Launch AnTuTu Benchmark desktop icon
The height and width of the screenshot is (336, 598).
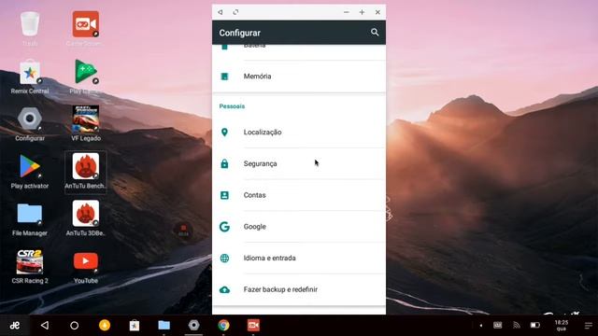point(85,172)
